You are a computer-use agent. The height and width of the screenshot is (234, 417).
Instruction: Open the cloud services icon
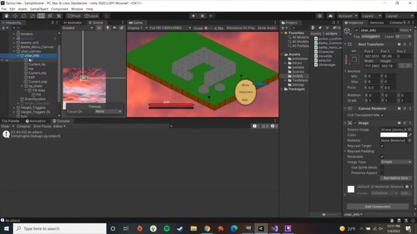[330, 16]
